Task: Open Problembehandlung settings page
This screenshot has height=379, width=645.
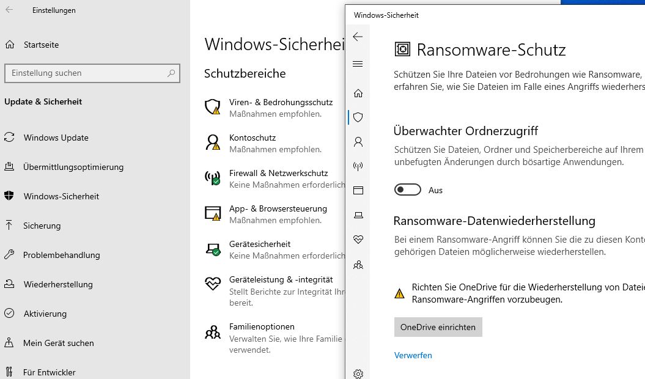Action: click(x=61, y=255)
